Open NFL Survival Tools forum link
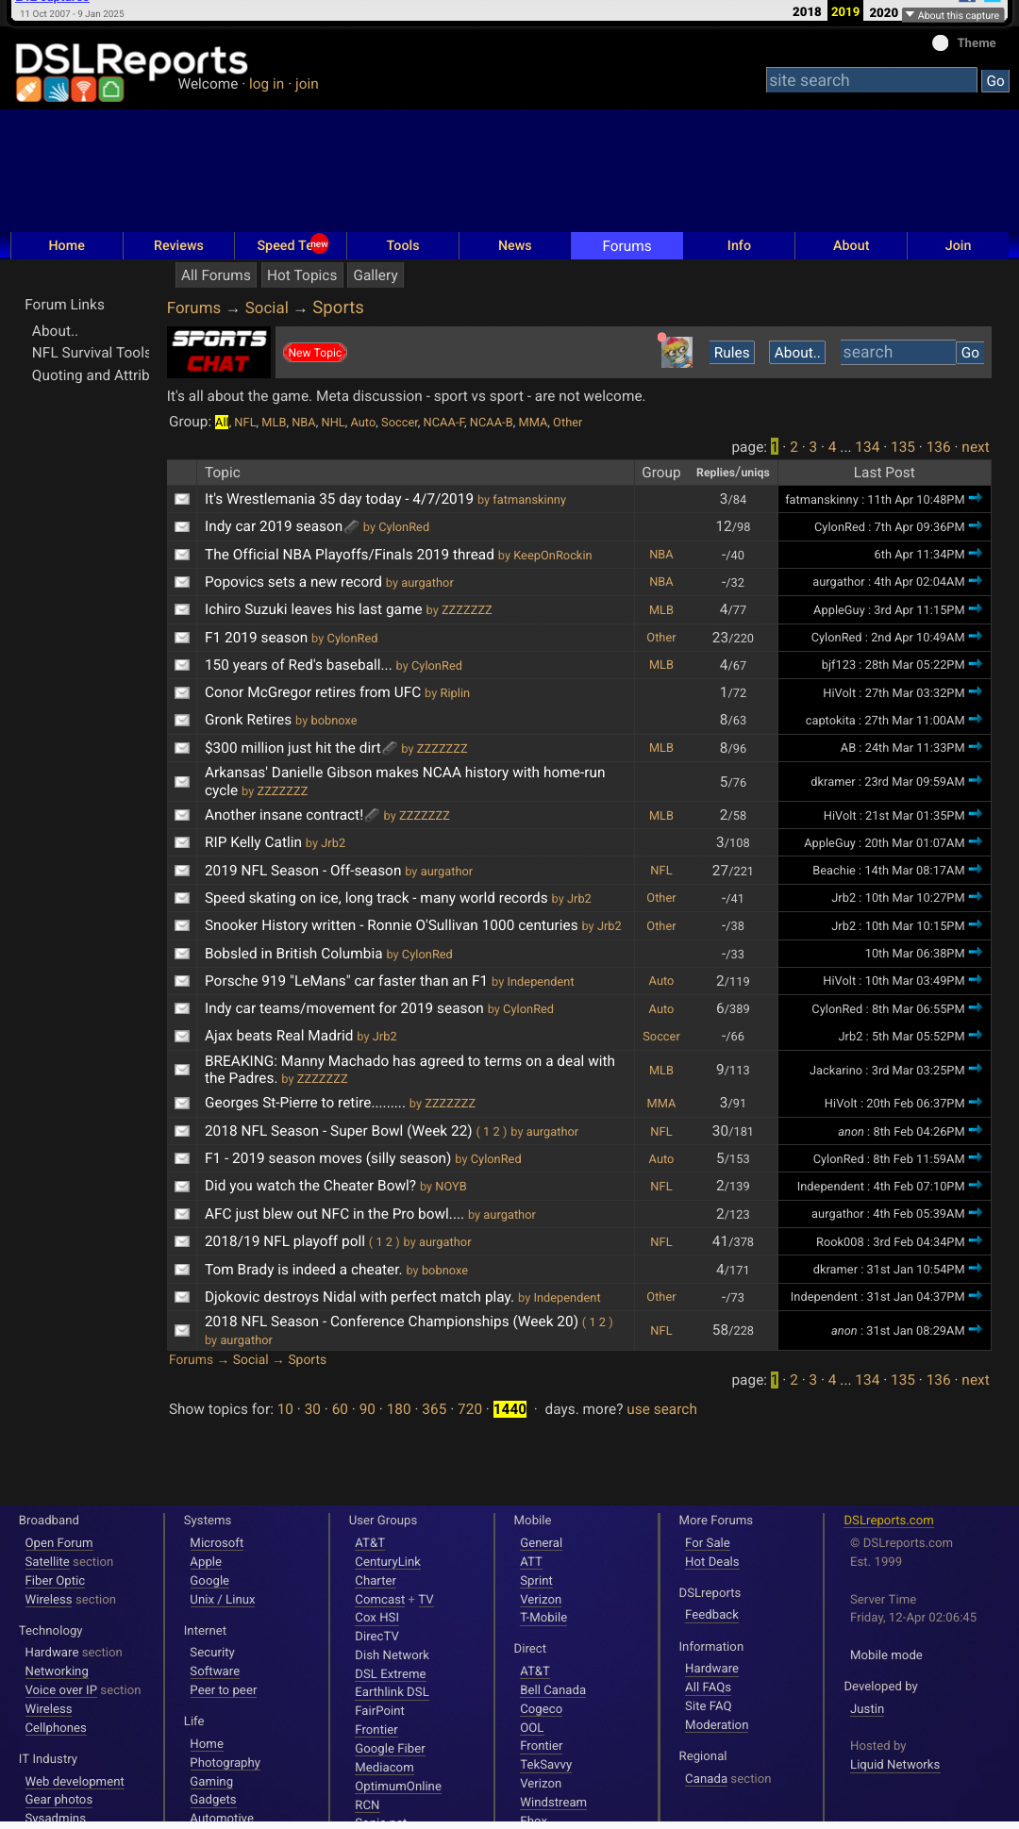 (91, 353)
